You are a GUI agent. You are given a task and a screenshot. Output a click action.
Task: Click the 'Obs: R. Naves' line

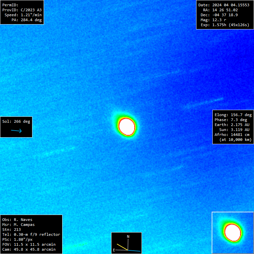(17, 220)
